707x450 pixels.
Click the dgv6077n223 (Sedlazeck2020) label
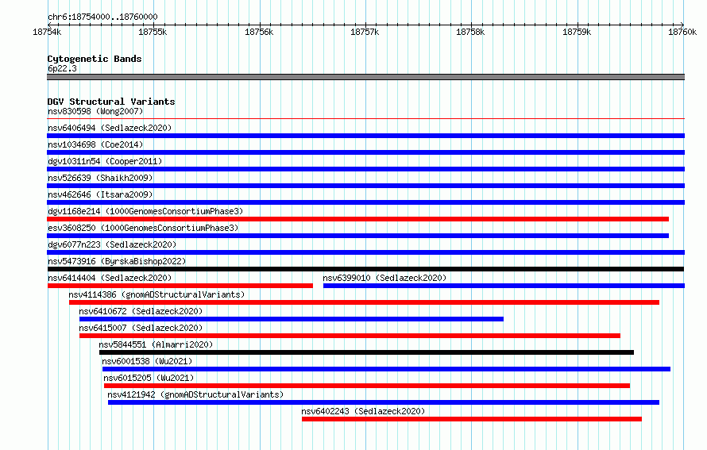pyautogui.click(x=112, y=244)
